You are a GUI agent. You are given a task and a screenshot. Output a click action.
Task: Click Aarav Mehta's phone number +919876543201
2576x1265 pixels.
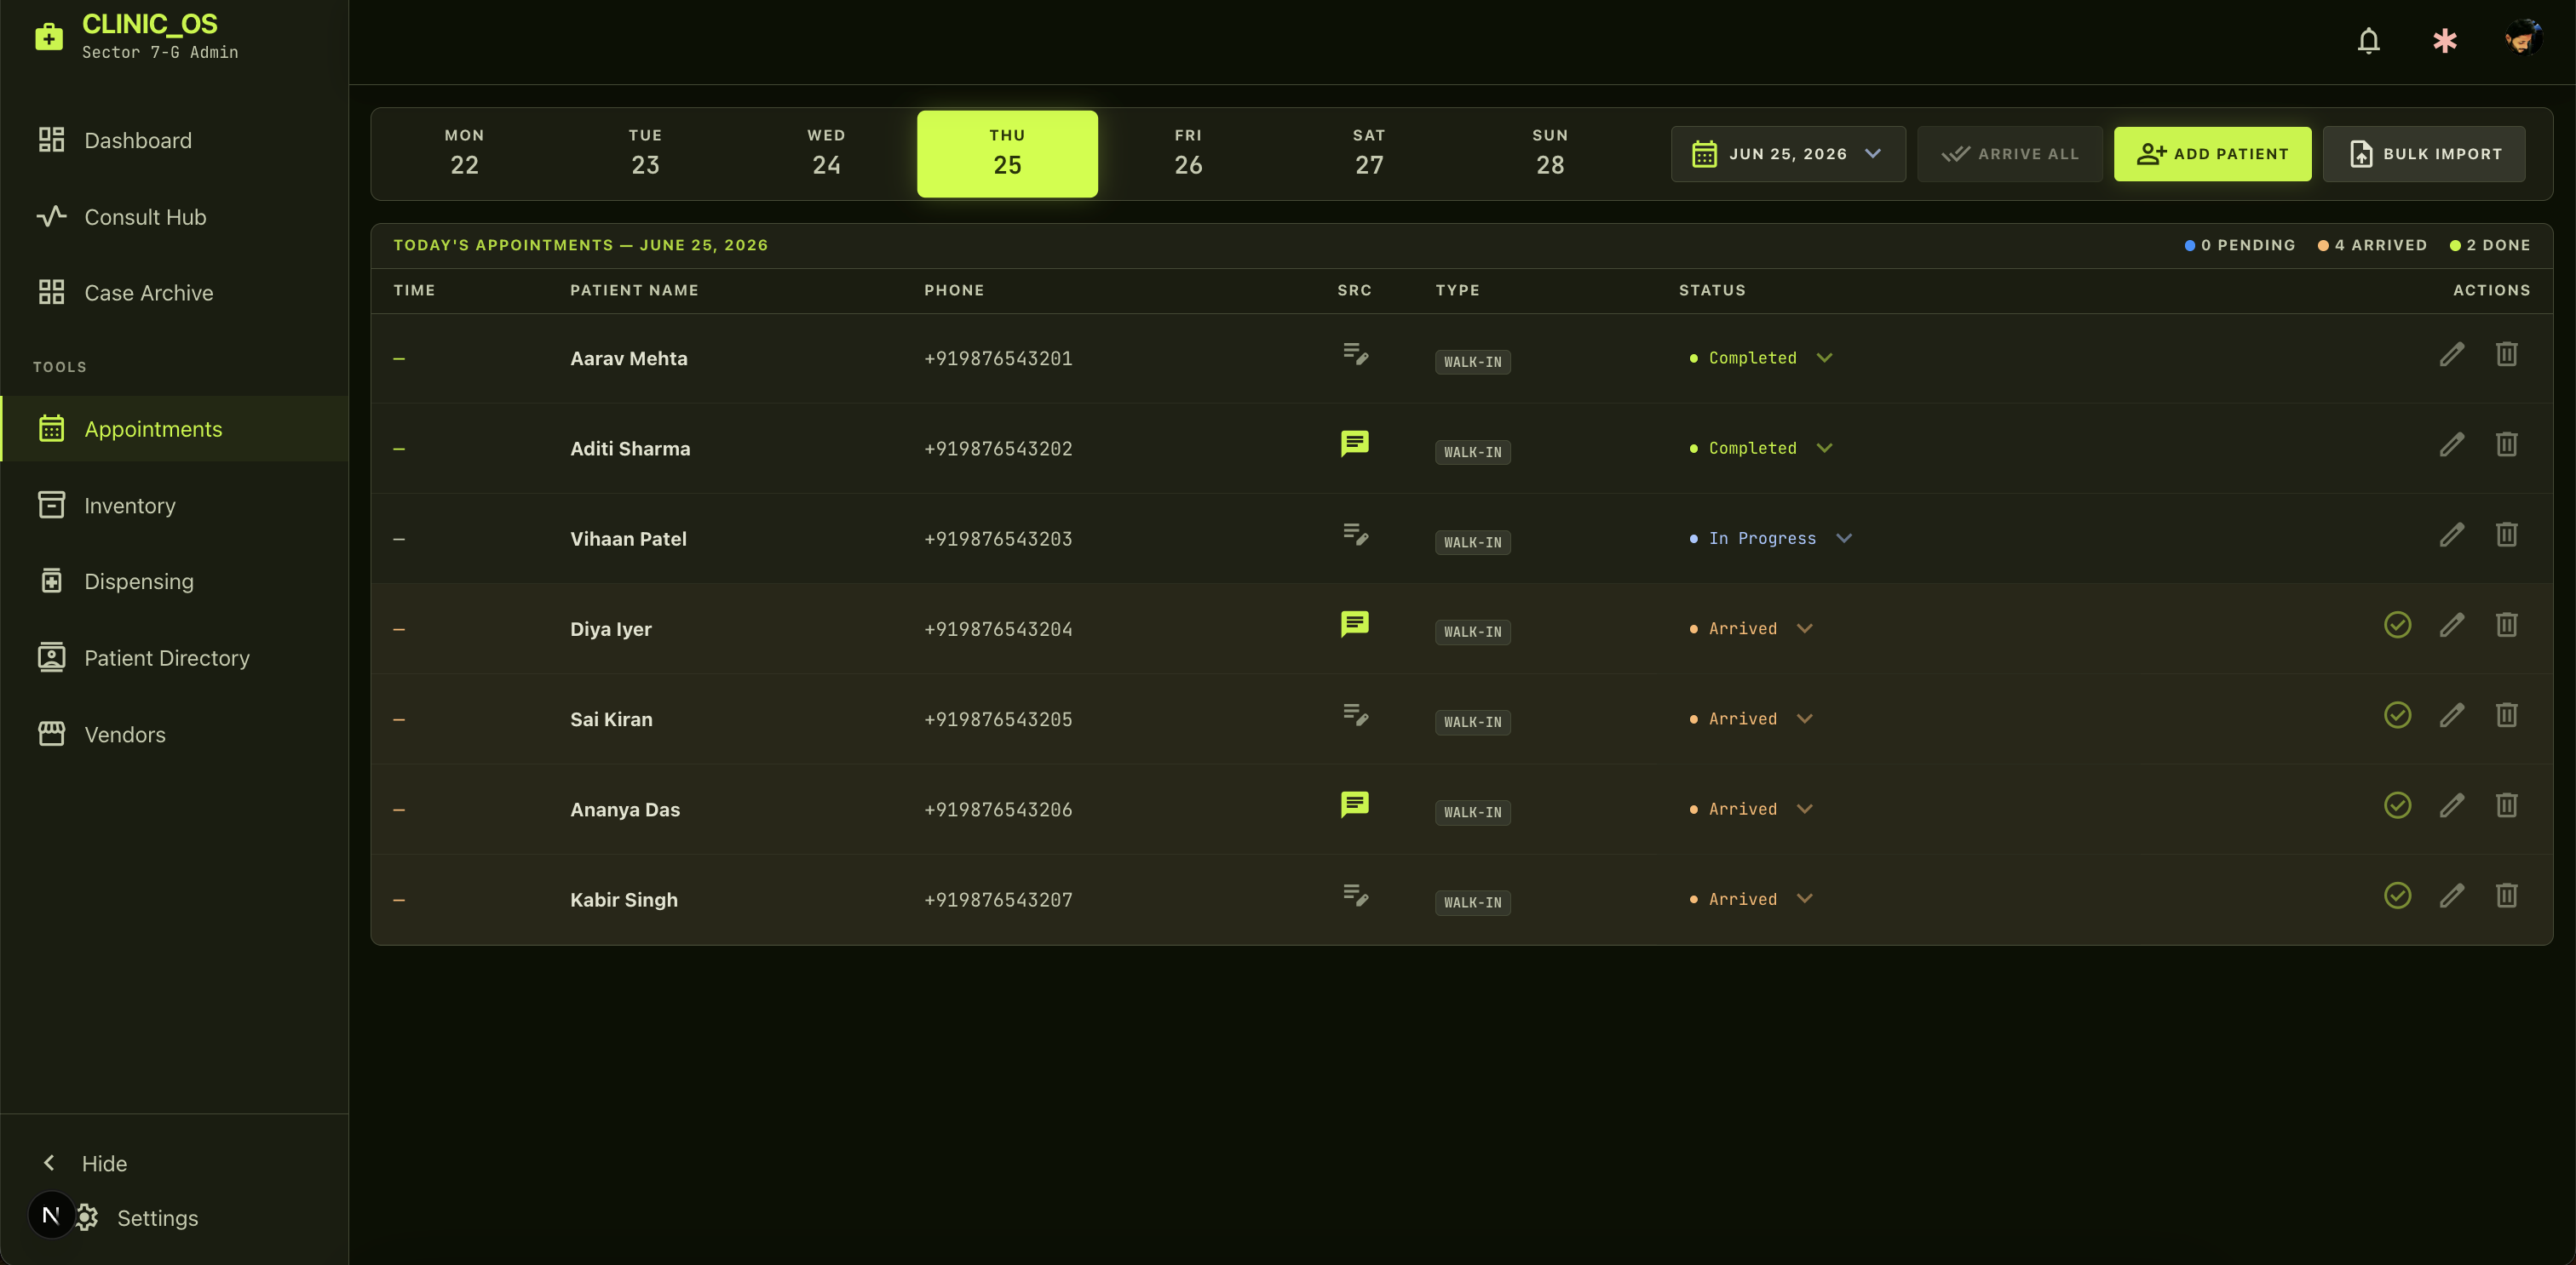coord(998,358)
